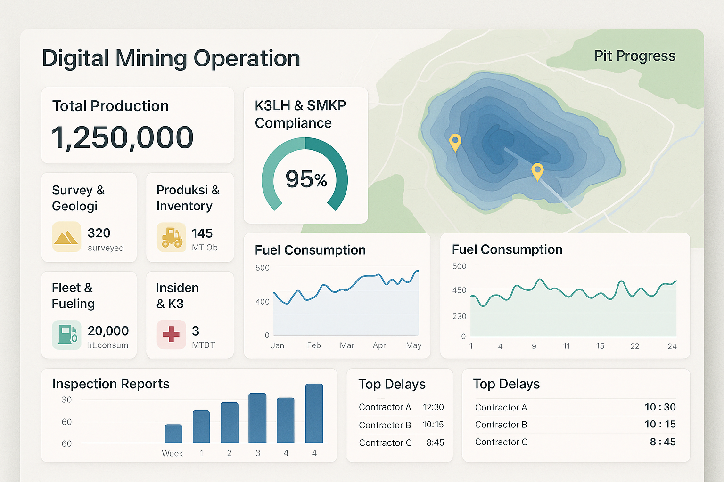This screenshot has height=482, width=724.
Task: Click the Mar label on the monthly fuel chart
Action: 347,345
